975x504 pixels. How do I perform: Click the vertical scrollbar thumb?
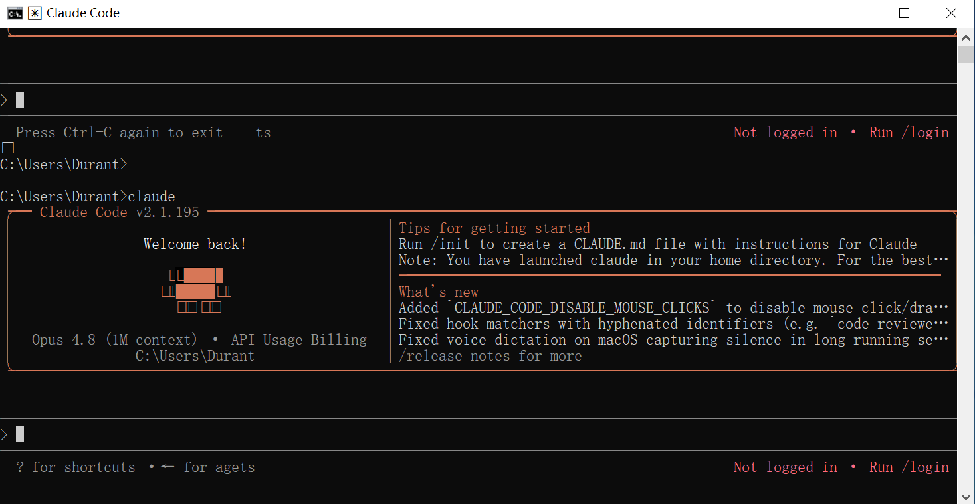tap(966, 54)
